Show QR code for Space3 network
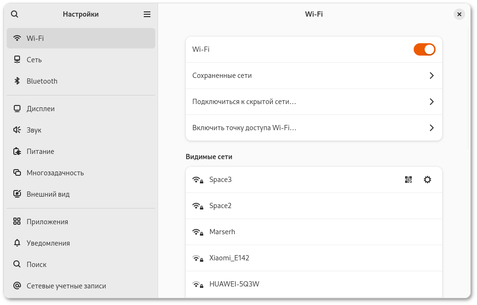The width and height of the screenshot is (477, 305). pos(408,180)
